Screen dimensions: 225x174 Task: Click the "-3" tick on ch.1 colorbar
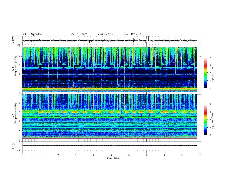209,57
